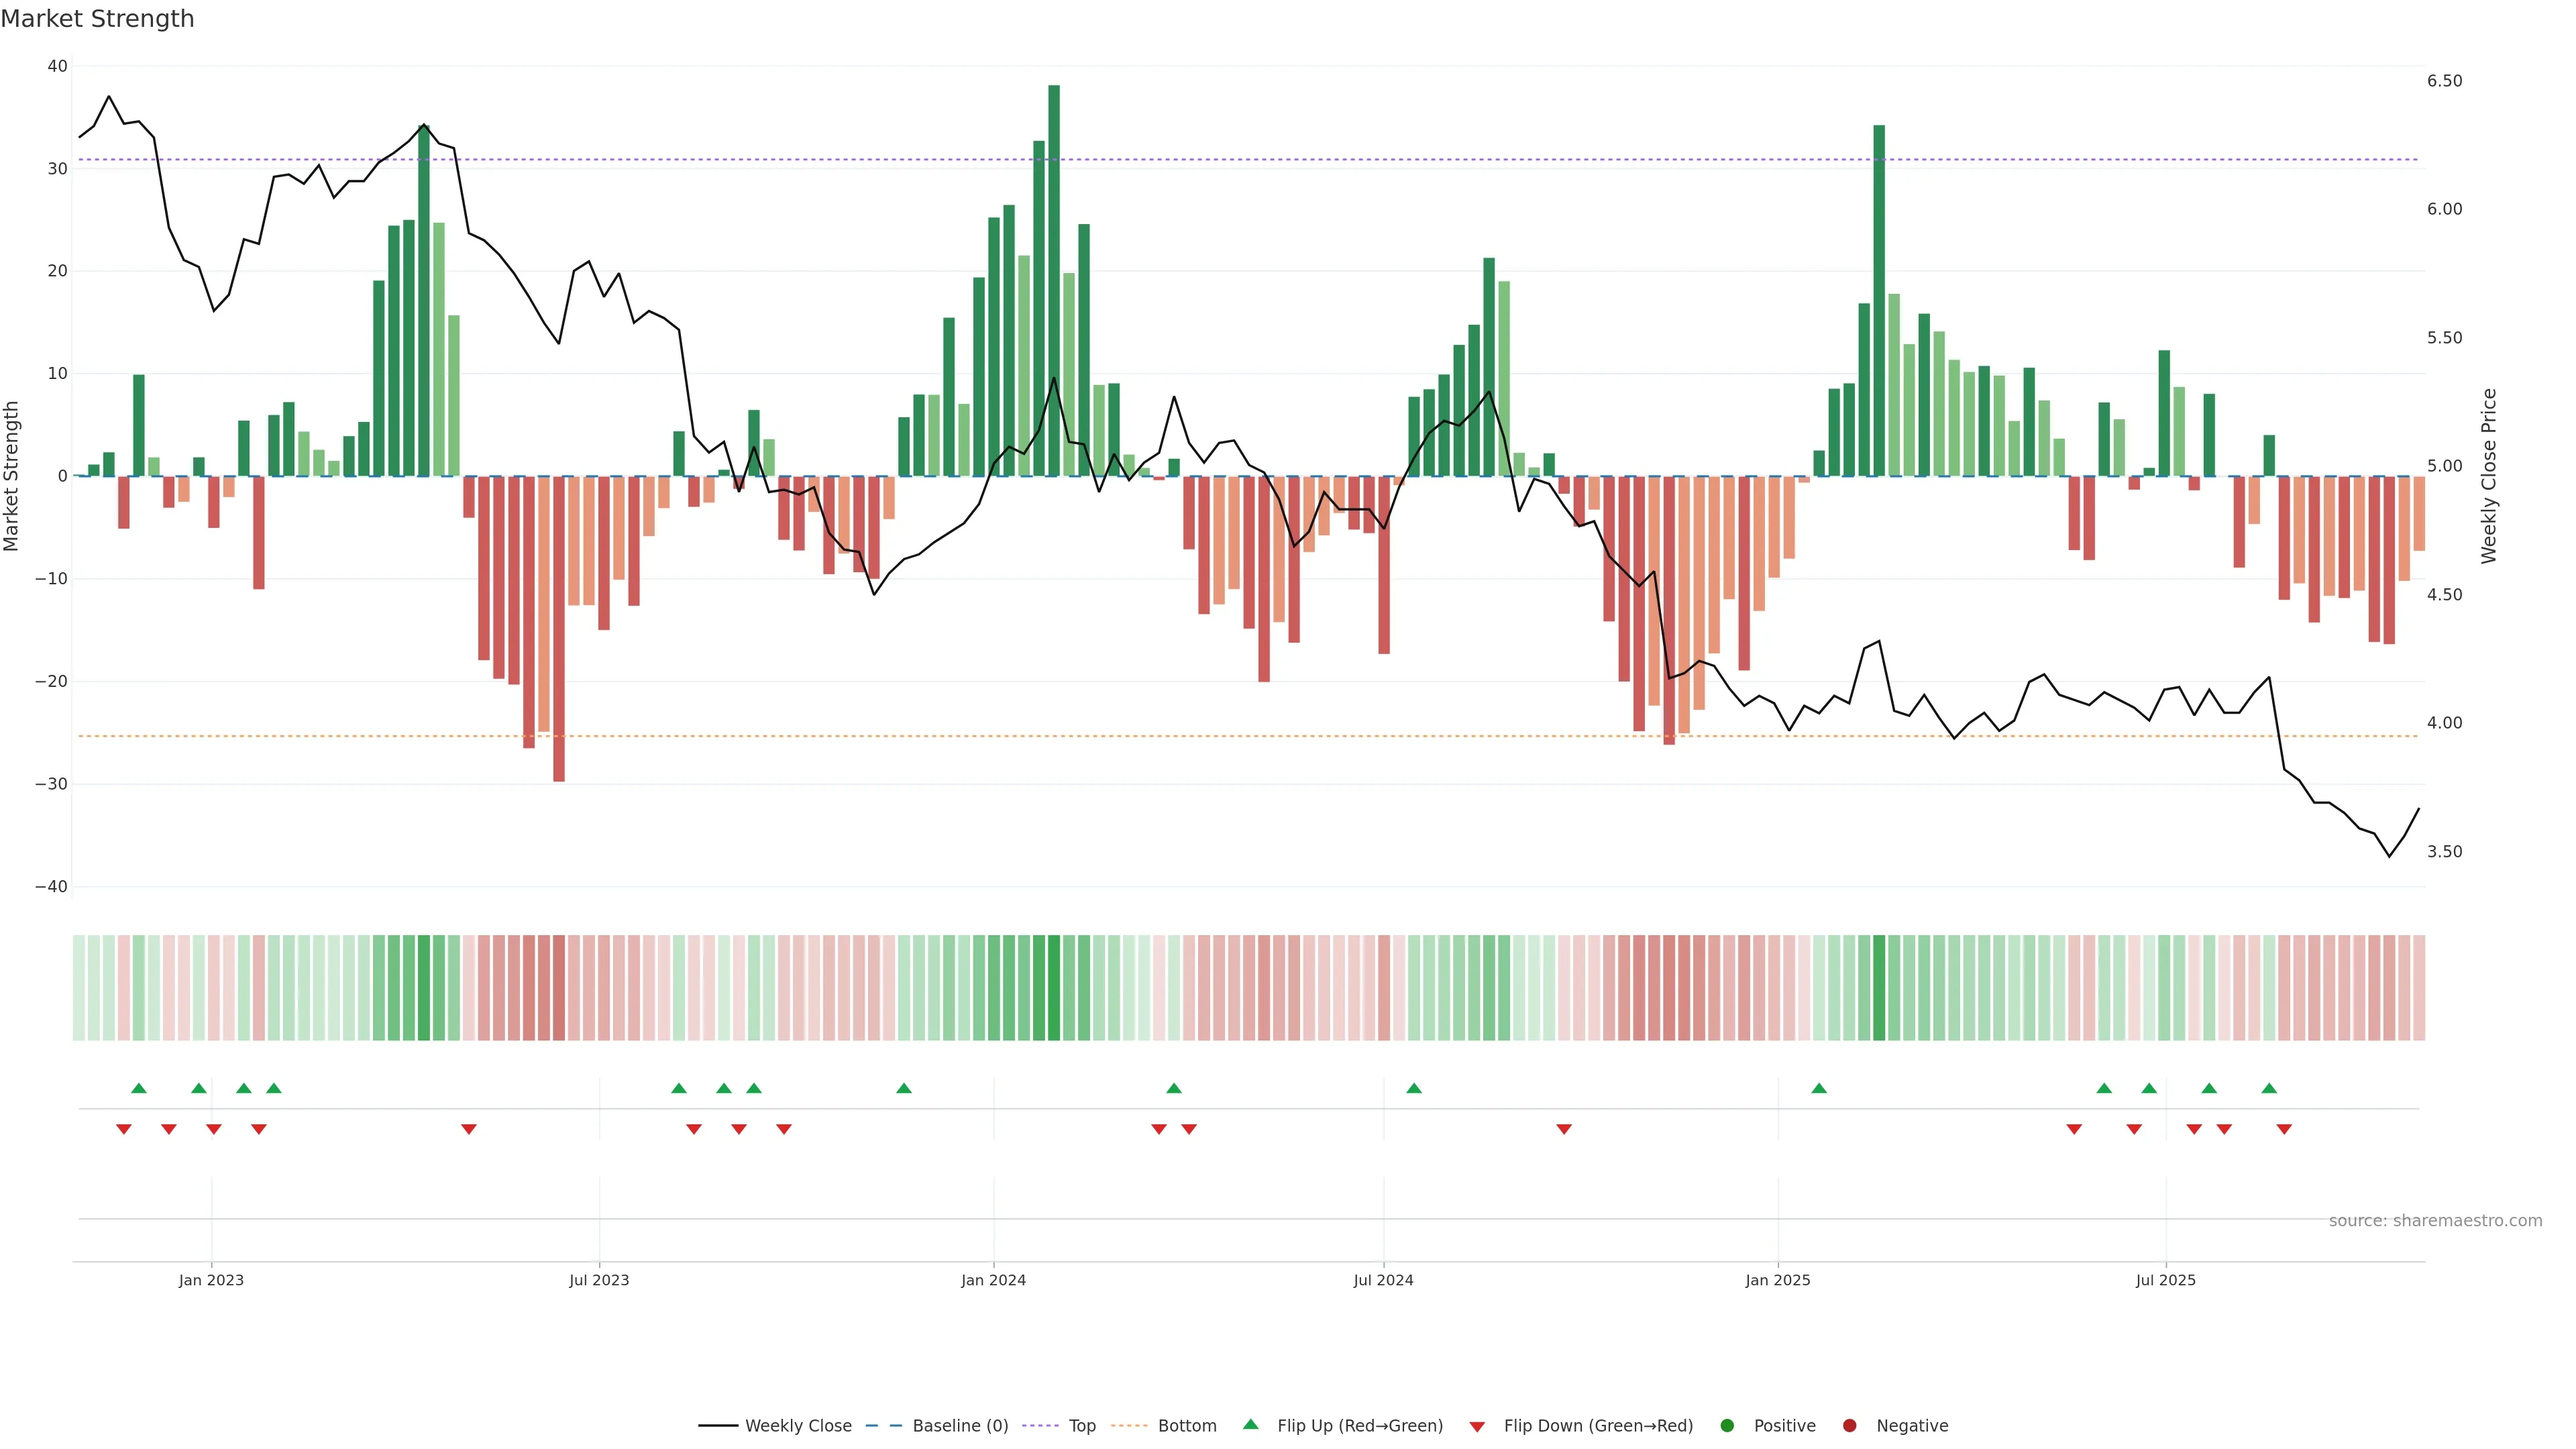The height and width of the screenshot is (1449, 2576).
Task: Click the Flip Up green triangle legend icon
Action: [1250, 1424]
